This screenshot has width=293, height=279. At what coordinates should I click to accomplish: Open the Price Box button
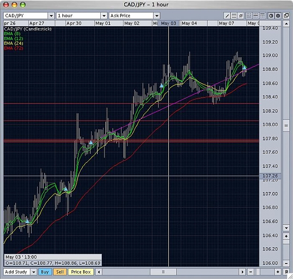point(81,272)
